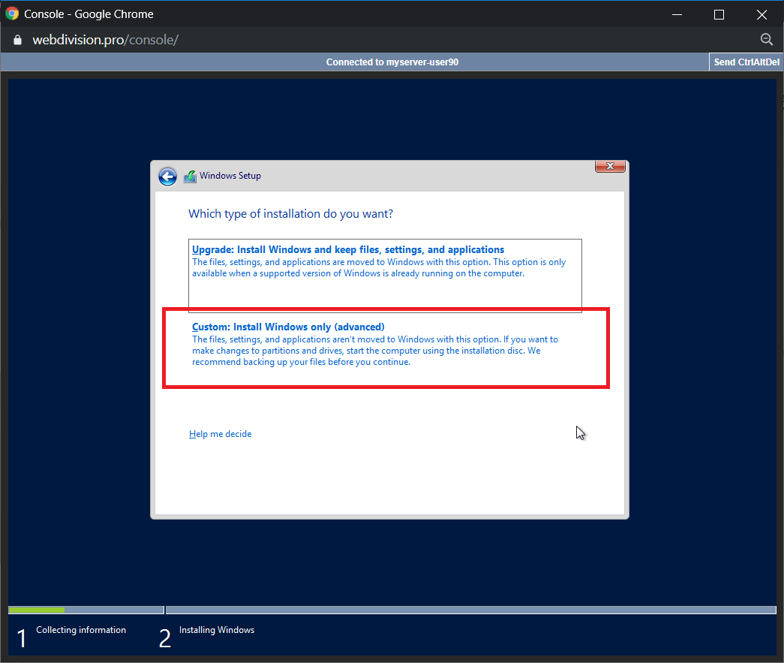Maximize the Chrome console window
Viewport: 784px width, 663px height.
coord(719,14)
